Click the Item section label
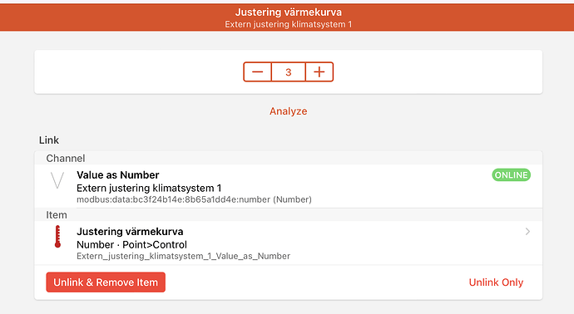574x314 pixels. click(57, 215)
